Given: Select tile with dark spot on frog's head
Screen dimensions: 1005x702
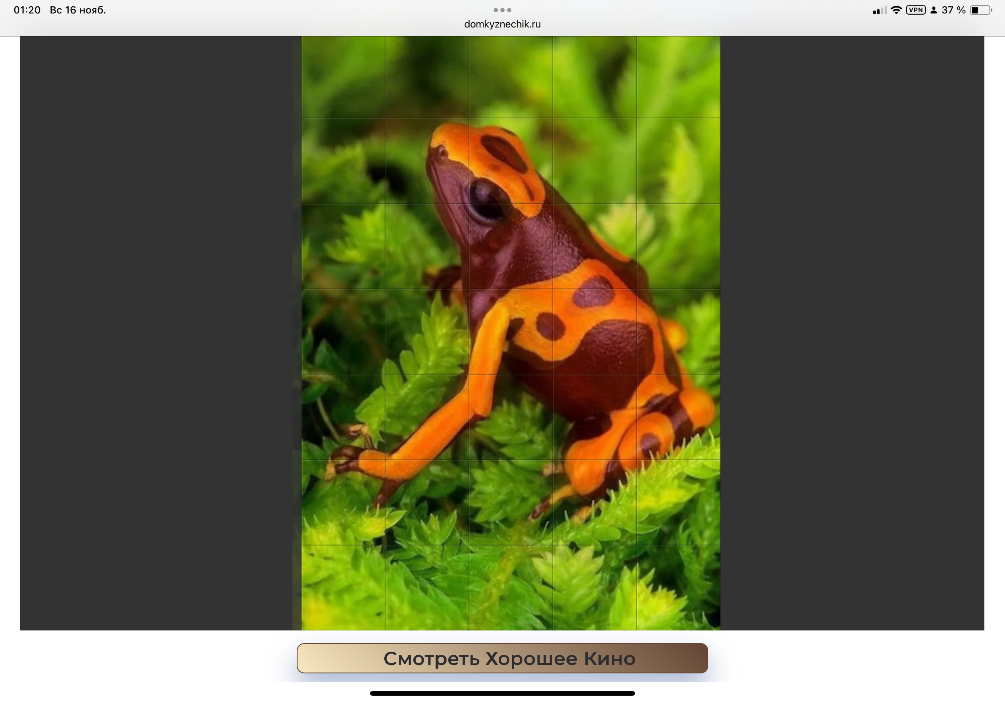Looking at the screenshot, I should 510,161.
